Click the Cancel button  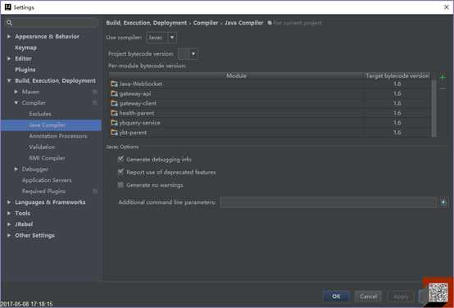pos(368,297)
